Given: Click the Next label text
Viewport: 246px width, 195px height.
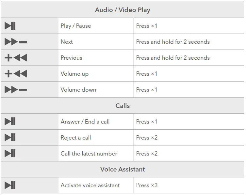Looking at the screenshot, I should click(67, 42).
